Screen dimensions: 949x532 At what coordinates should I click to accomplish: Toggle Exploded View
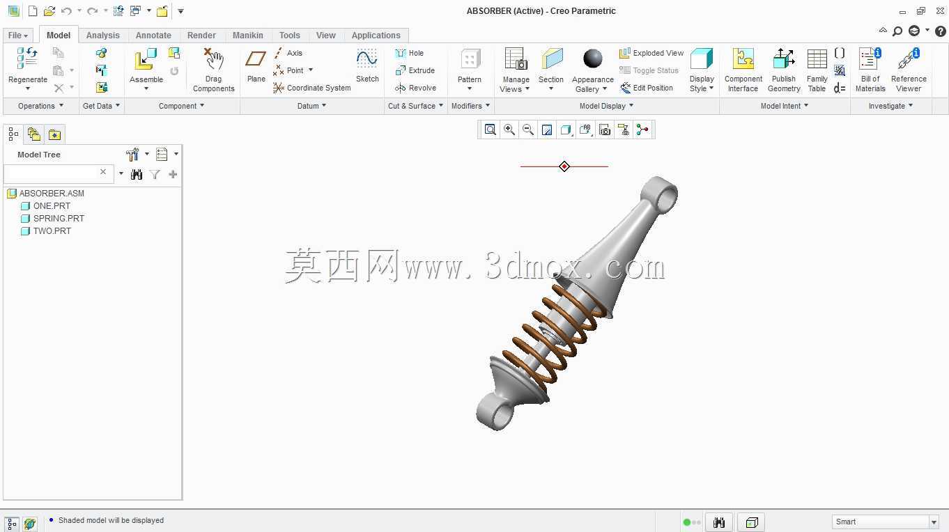click(651, 53)
